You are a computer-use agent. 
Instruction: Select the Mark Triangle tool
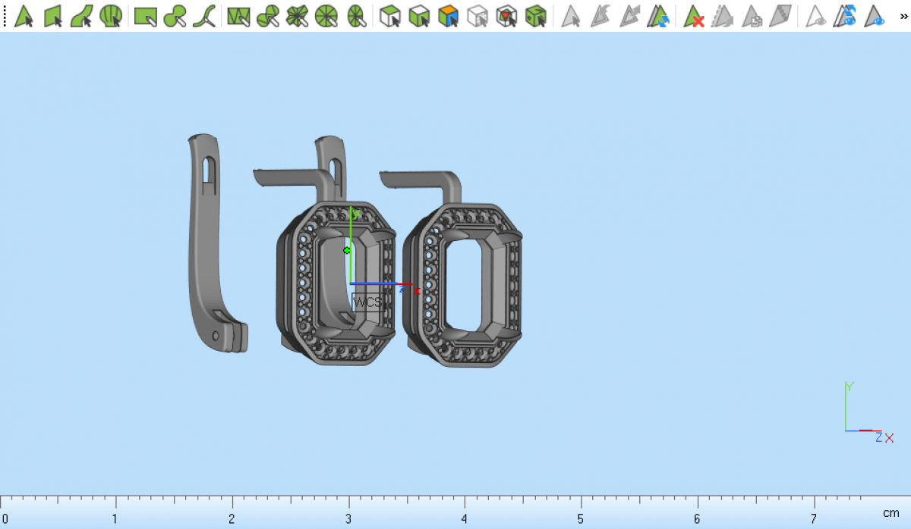[24, 16]
